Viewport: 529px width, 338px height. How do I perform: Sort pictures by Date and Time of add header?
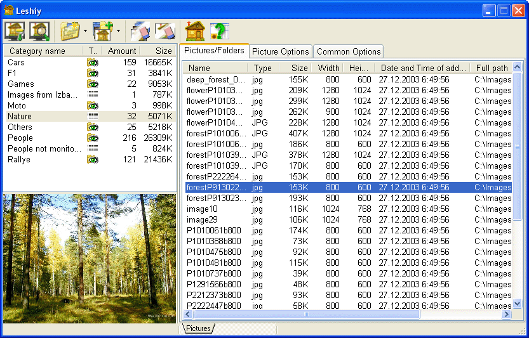[423, 68]
